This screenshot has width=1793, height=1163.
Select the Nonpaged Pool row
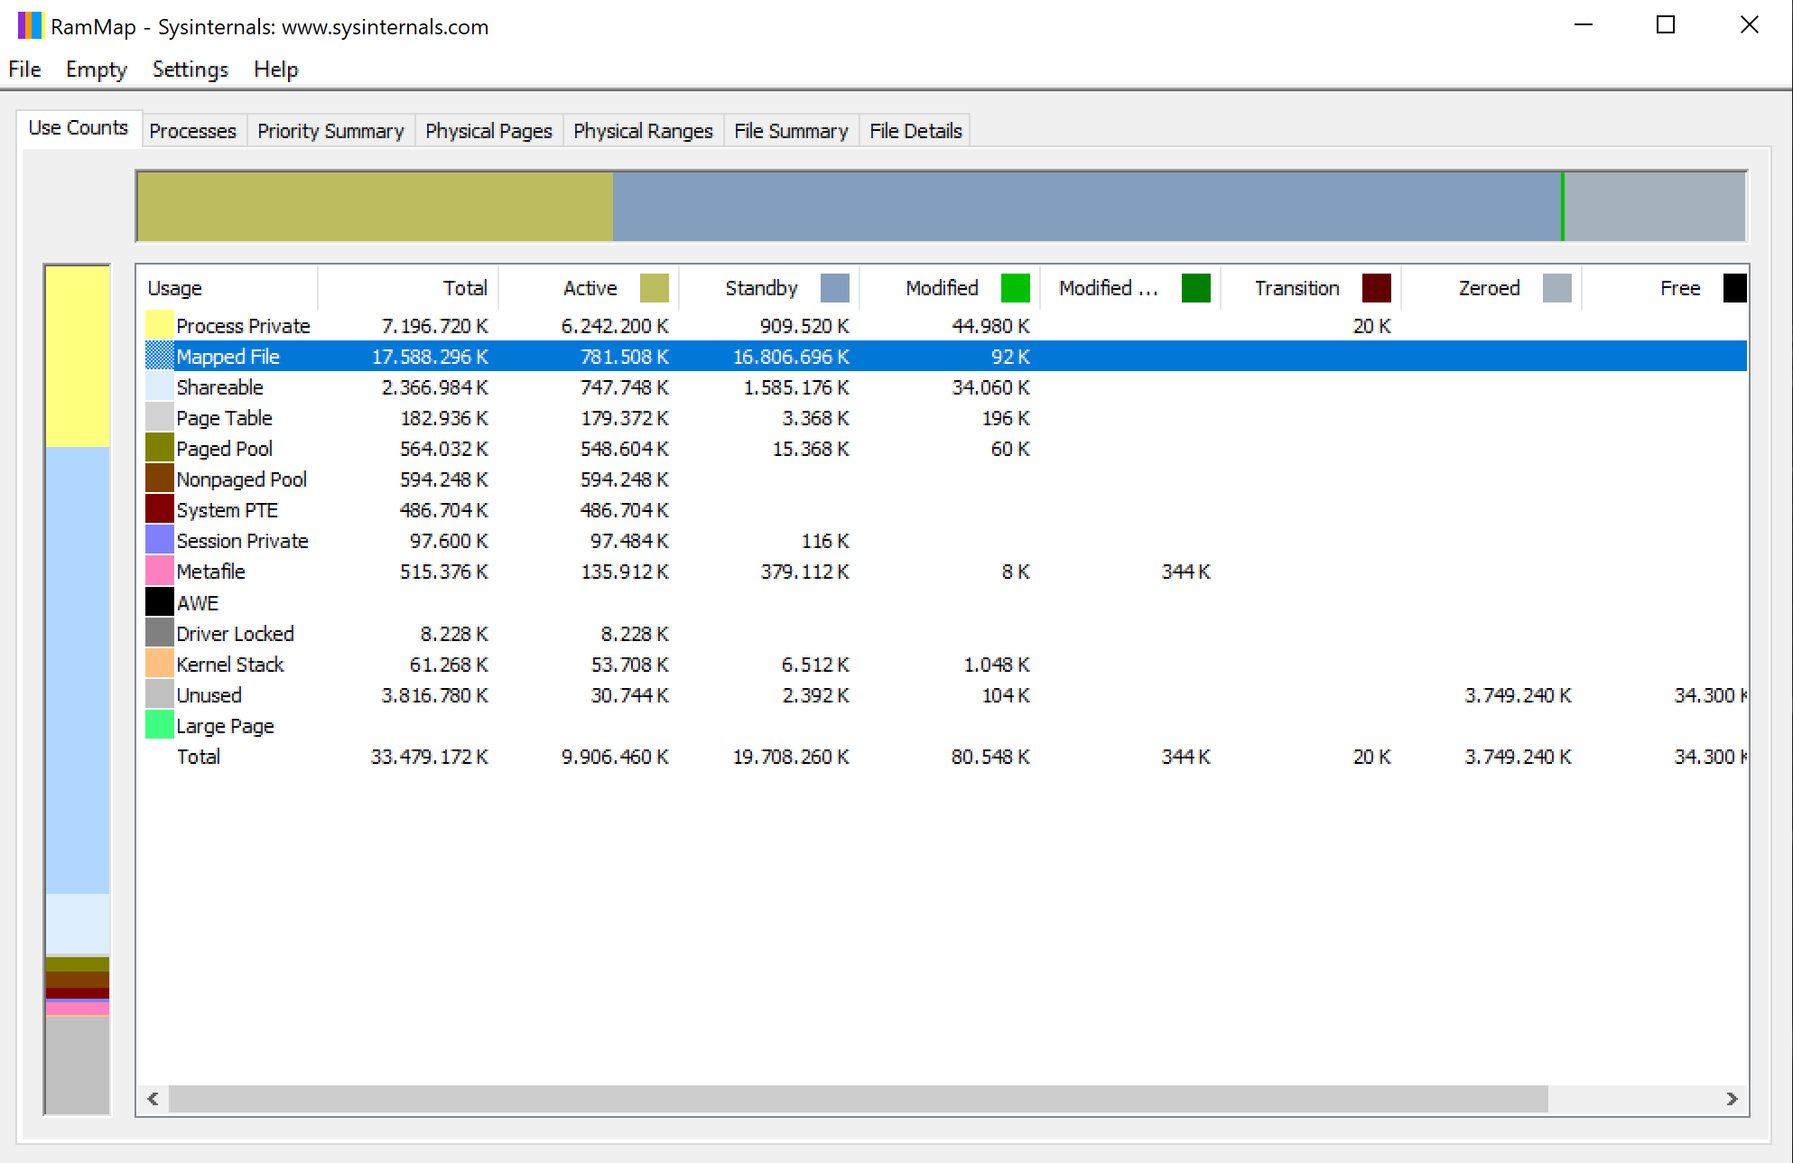coord(241,479)
